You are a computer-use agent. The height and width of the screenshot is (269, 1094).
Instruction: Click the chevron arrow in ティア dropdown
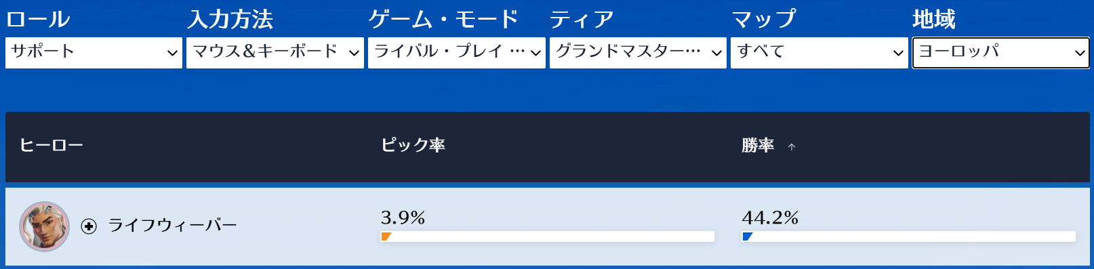pyautogui.click(x=716, y=53)
